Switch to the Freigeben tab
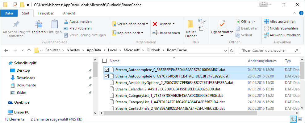This screenshot has height=123, width=305. tap(46, 13)
